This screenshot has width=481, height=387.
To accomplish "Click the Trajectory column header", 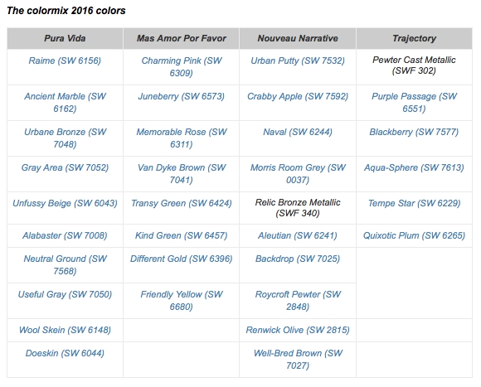I will (x=414, y=38).
